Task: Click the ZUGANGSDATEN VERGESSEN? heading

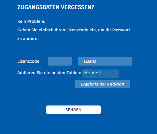Action: tap(56, 7)
